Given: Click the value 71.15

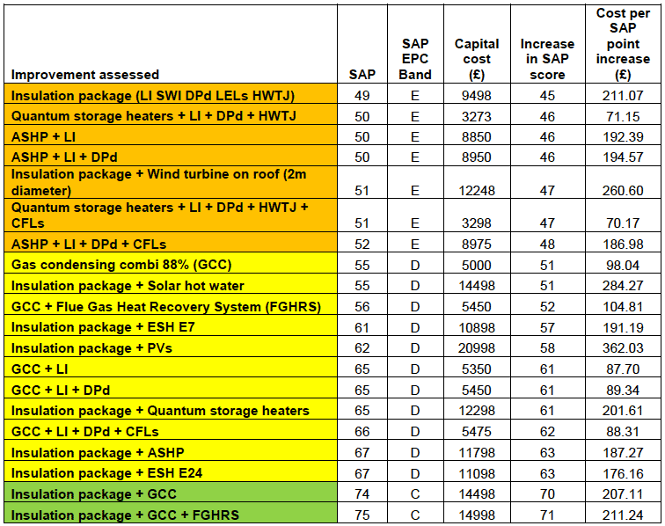Looking at the screenshot, I should [623, 116].
